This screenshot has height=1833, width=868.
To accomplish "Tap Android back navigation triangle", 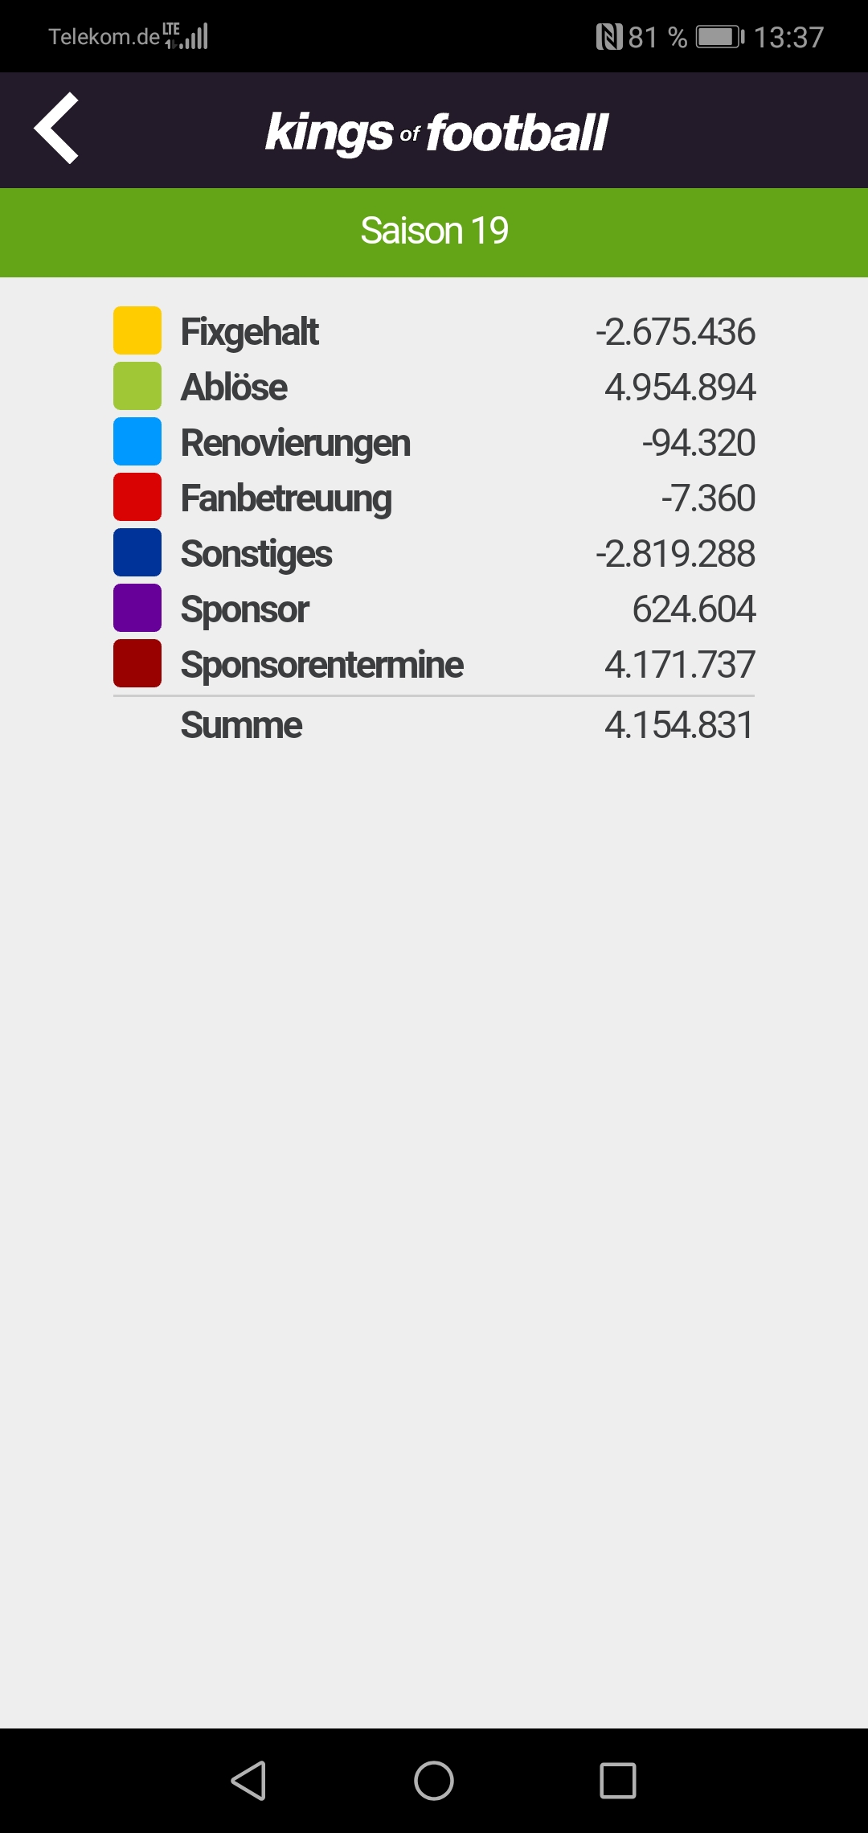I will click(x=249, y=1780).
